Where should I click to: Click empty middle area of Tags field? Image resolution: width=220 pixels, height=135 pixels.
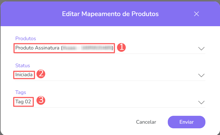coord(117,102)
